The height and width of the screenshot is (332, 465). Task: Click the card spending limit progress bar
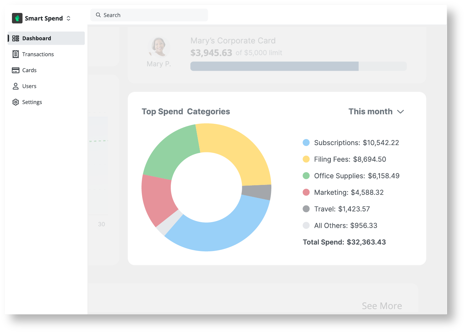[298, 66]
